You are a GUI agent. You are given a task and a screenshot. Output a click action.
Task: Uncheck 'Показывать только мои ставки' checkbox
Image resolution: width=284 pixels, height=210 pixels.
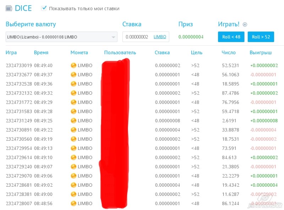(44, 8)
